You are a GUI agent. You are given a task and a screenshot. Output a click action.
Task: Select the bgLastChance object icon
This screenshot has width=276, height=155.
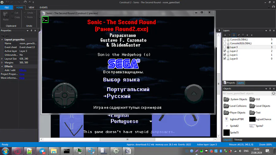tap(252, 119)
